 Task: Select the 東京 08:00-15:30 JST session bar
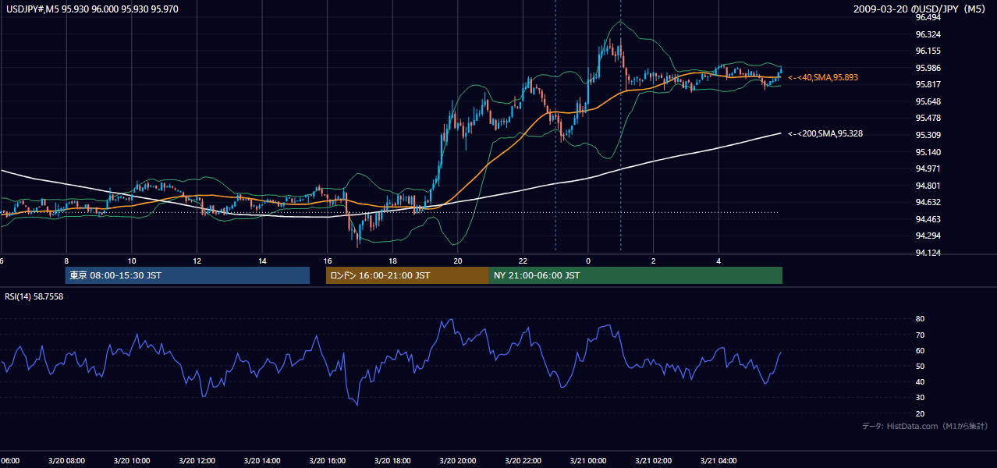click(187, 275)
